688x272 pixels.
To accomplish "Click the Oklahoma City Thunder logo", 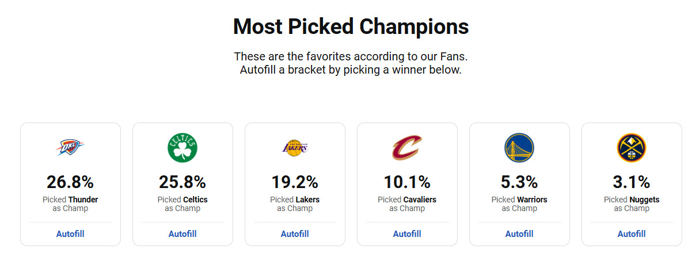I will click(70, 148).
